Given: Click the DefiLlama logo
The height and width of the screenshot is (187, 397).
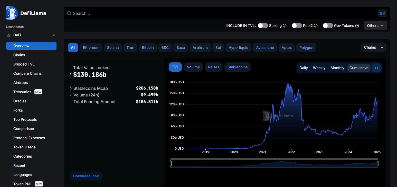Looking at the screenshot, I should 26,13.
